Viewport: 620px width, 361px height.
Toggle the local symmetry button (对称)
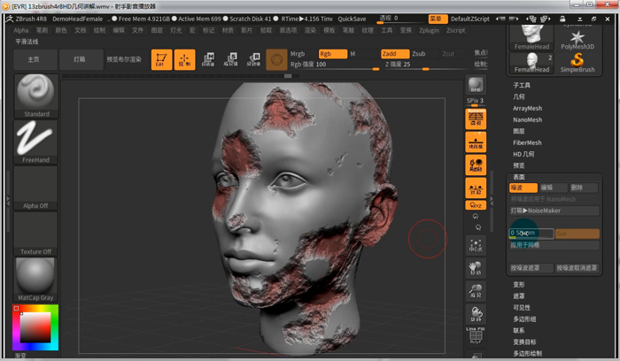point(476,188)
